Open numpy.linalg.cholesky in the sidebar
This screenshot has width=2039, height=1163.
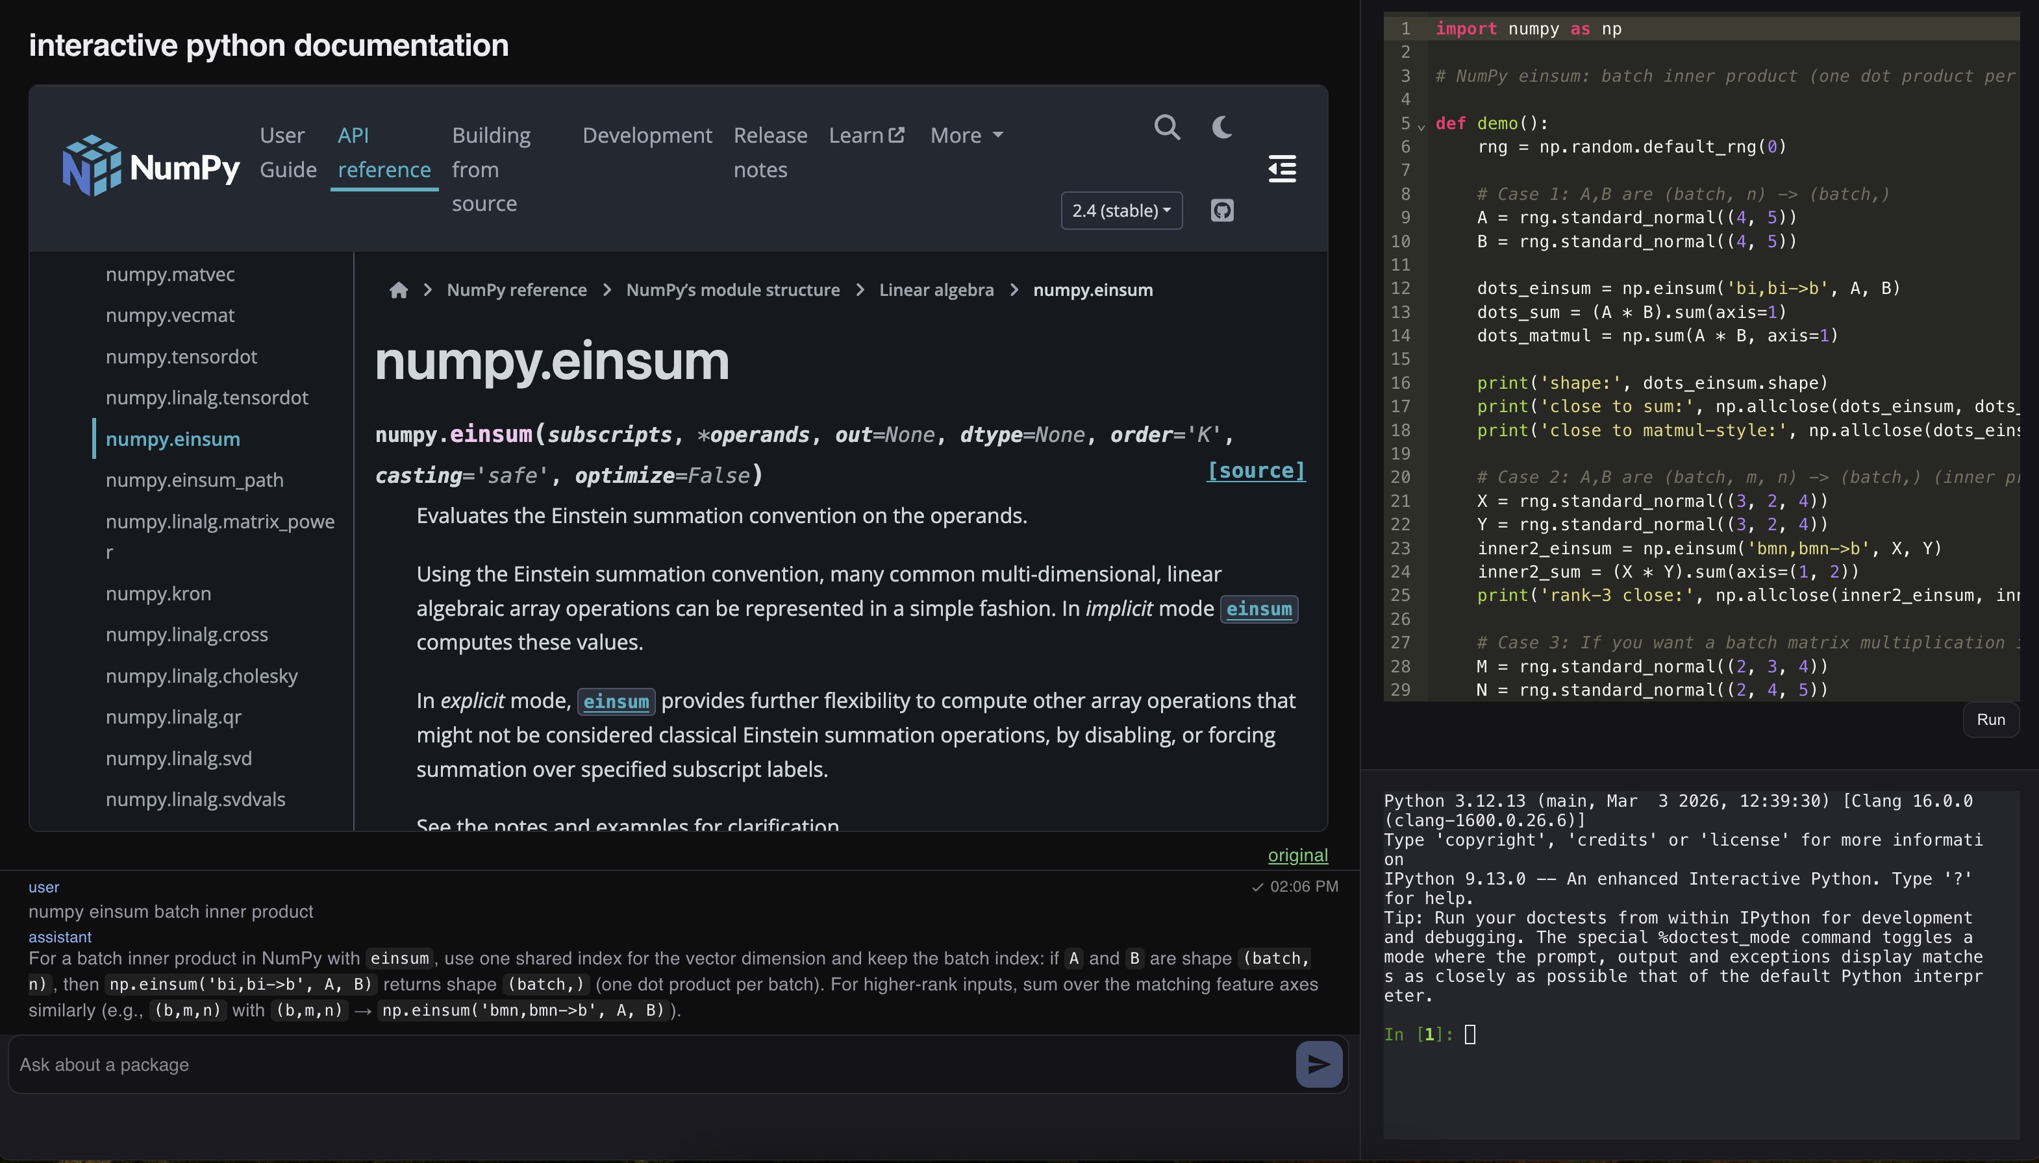(x=201, y=676)
